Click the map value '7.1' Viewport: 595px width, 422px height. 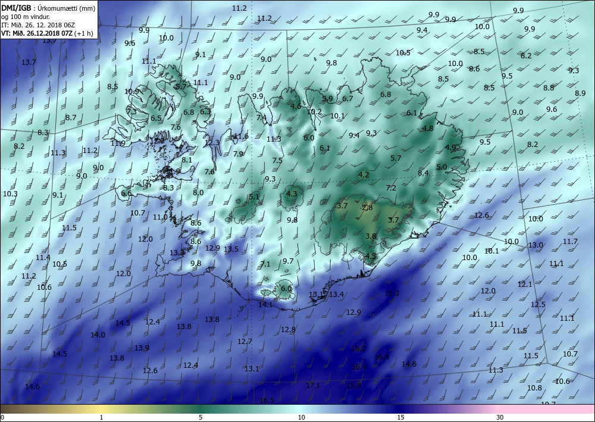pos(265,264)
